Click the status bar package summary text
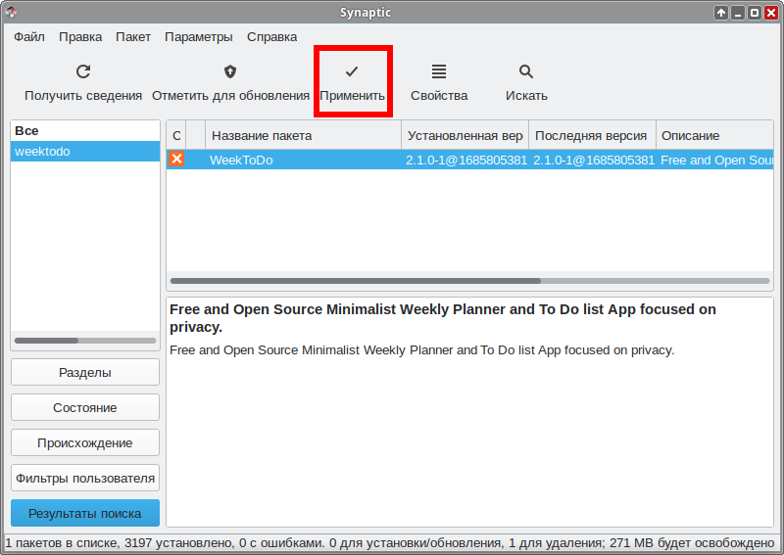The width and height of the screenshot is (784, 555). (390, 542)
